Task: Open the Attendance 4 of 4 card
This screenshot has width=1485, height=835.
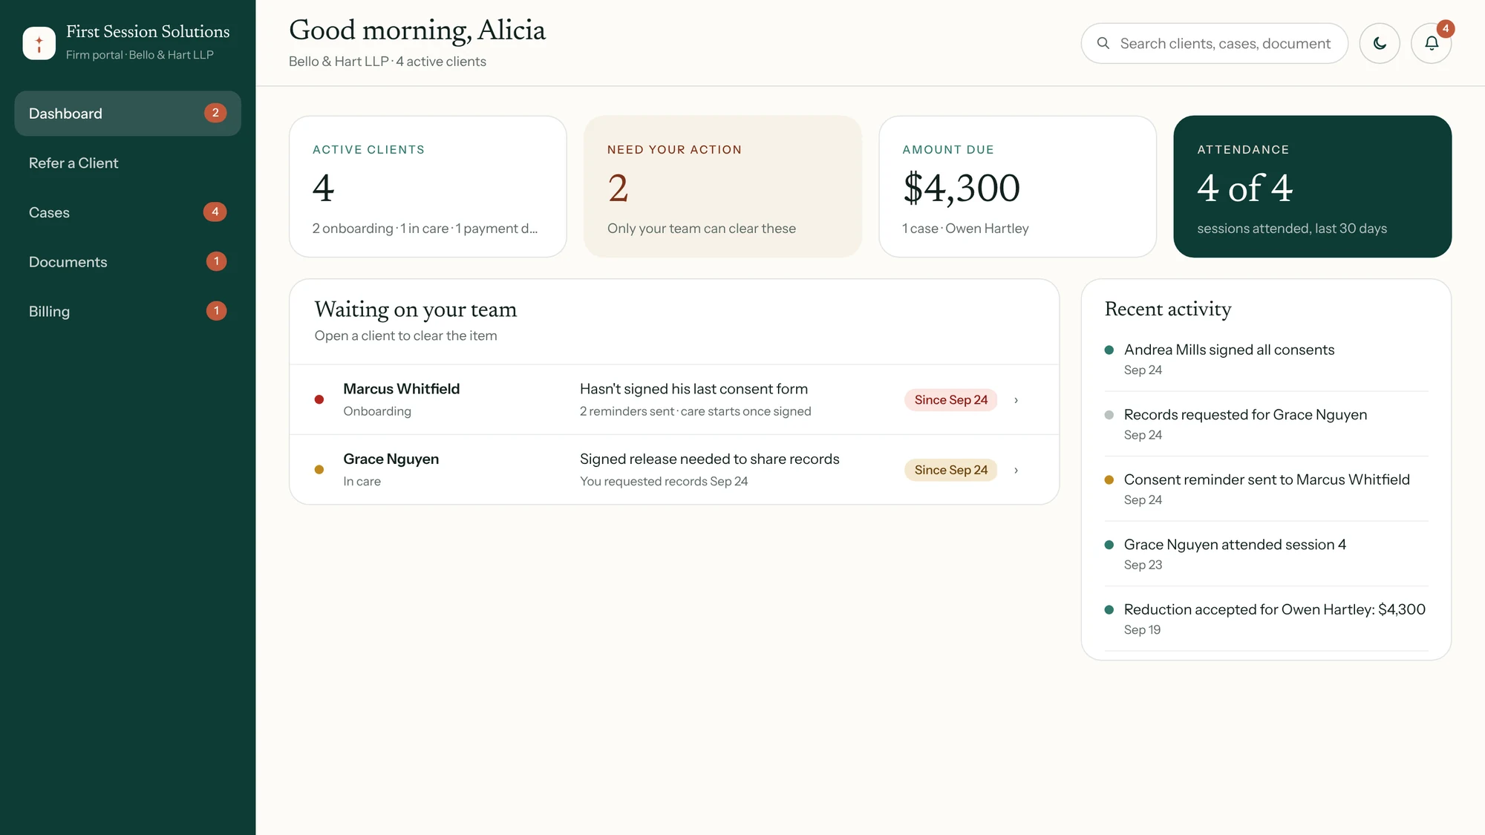Action: 1312,186
